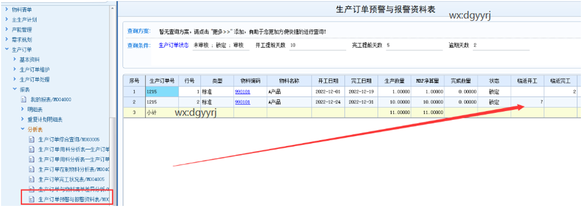Click A产品 material name in row 1
The width and height of the screenshot is (582, 207).
289,92
